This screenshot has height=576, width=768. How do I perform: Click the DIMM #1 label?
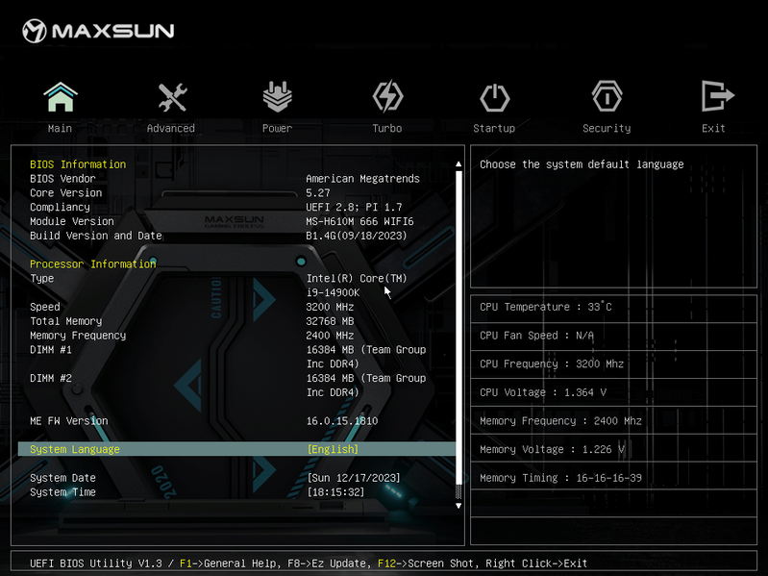point(50,349)
